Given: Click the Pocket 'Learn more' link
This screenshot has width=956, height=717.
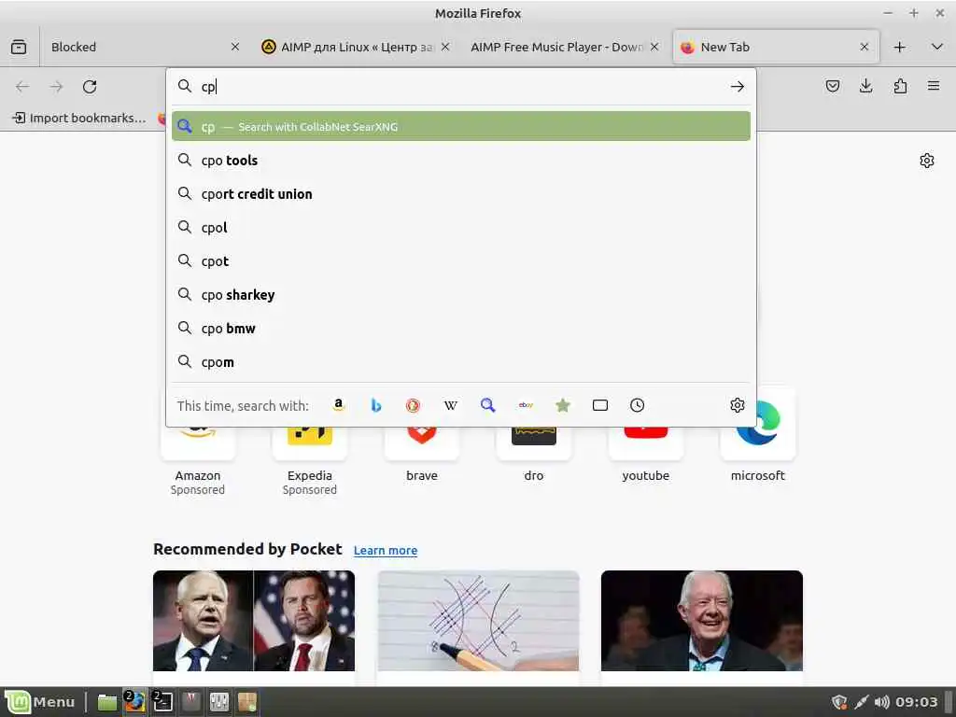Looking at the screenshot, I should tap(386, 551).
